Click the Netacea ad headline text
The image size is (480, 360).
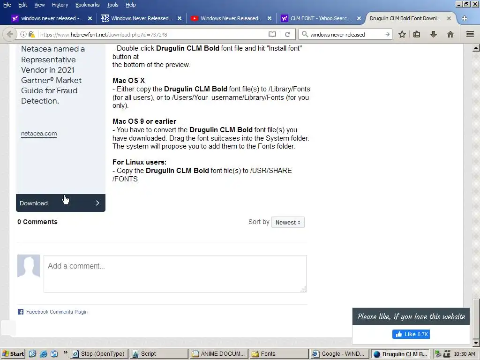point(53,75)
